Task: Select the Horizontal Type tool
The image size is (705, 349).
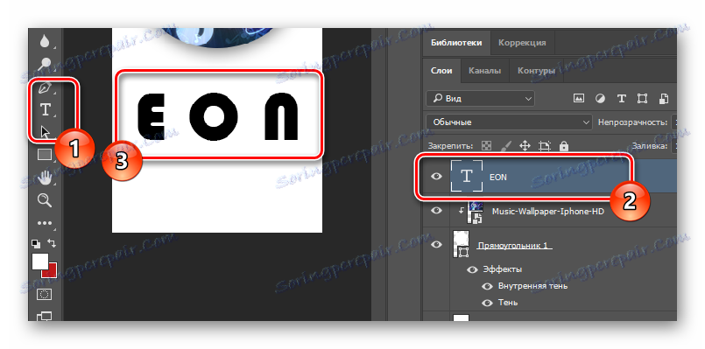Action: [45, 109]
